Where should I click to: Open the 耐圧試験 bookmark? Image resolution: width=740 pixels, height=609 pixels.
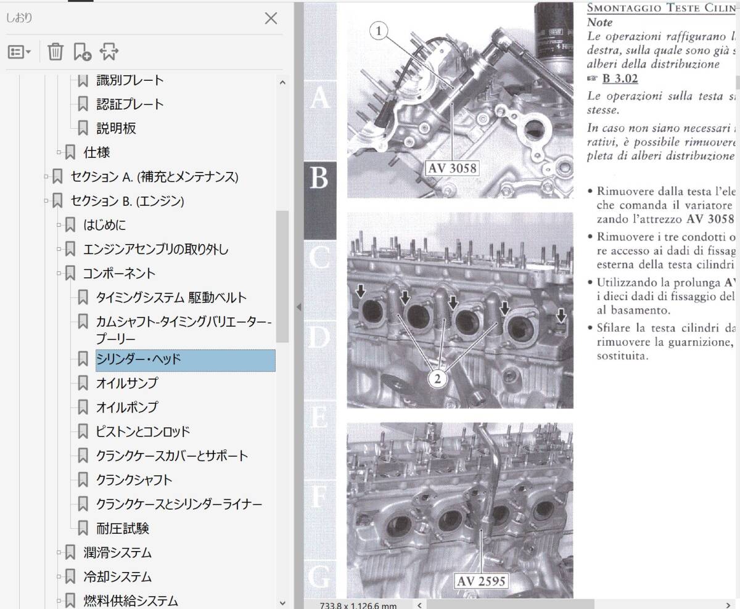[x=123, y=528]
